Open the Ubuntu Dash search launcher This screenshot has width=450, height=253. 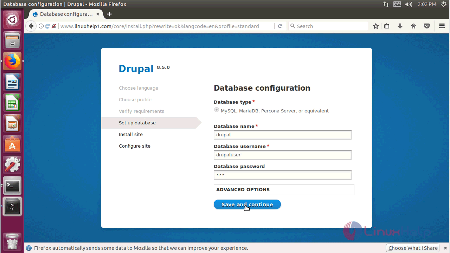coord(12,20)
